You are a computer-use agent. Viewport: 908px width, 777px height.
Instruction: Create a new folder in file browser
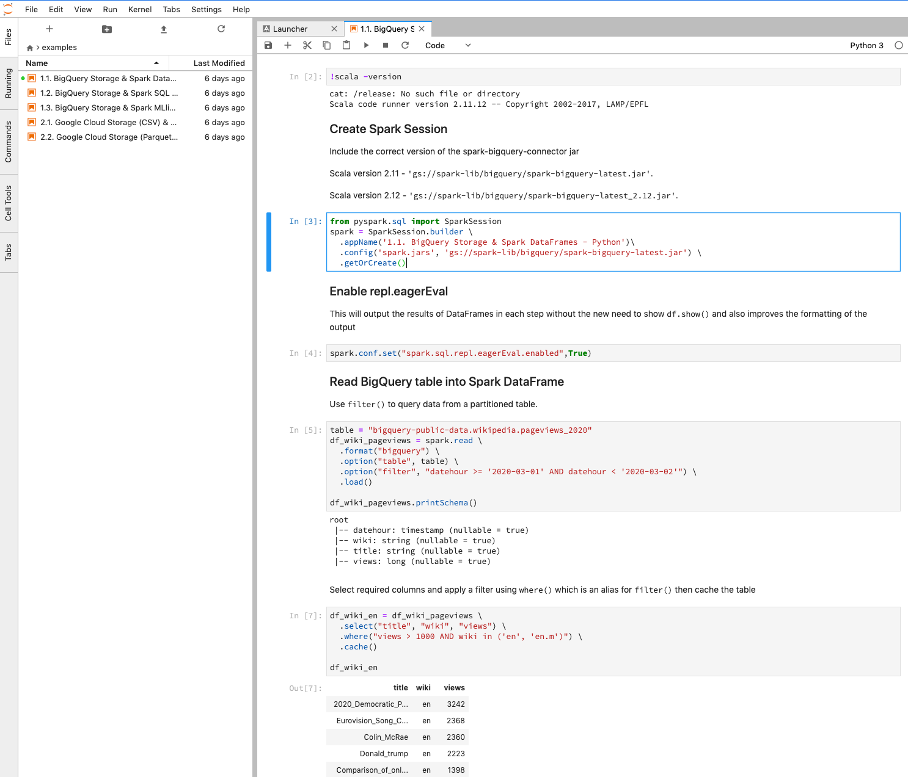pos(107,29)
